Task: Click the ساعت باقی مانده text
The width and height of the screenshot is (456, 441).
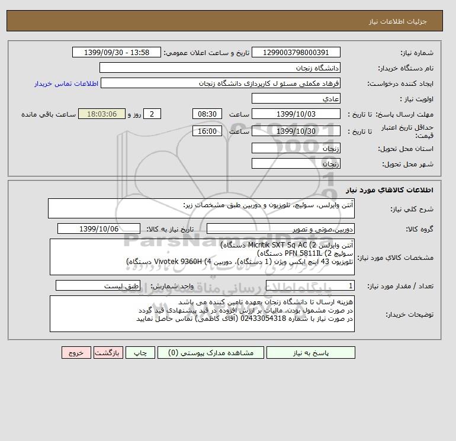Action: pyautogui.click(x=49, y=114)
